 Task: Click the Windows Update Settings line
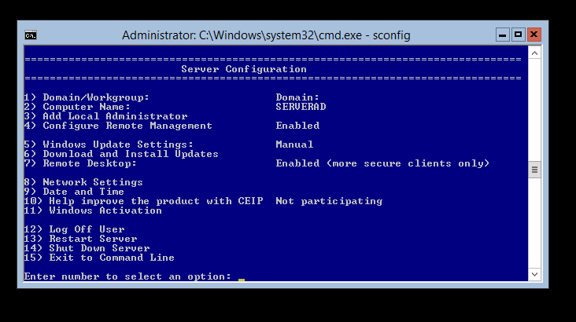click(109, 145)
